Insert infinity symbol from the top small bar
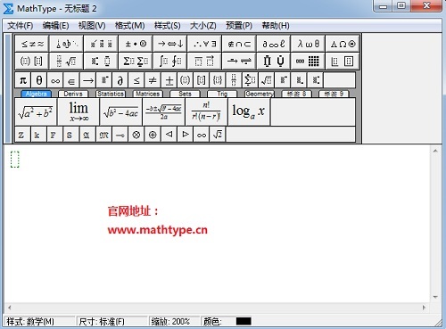446x329 pixels. pos(55,80)
